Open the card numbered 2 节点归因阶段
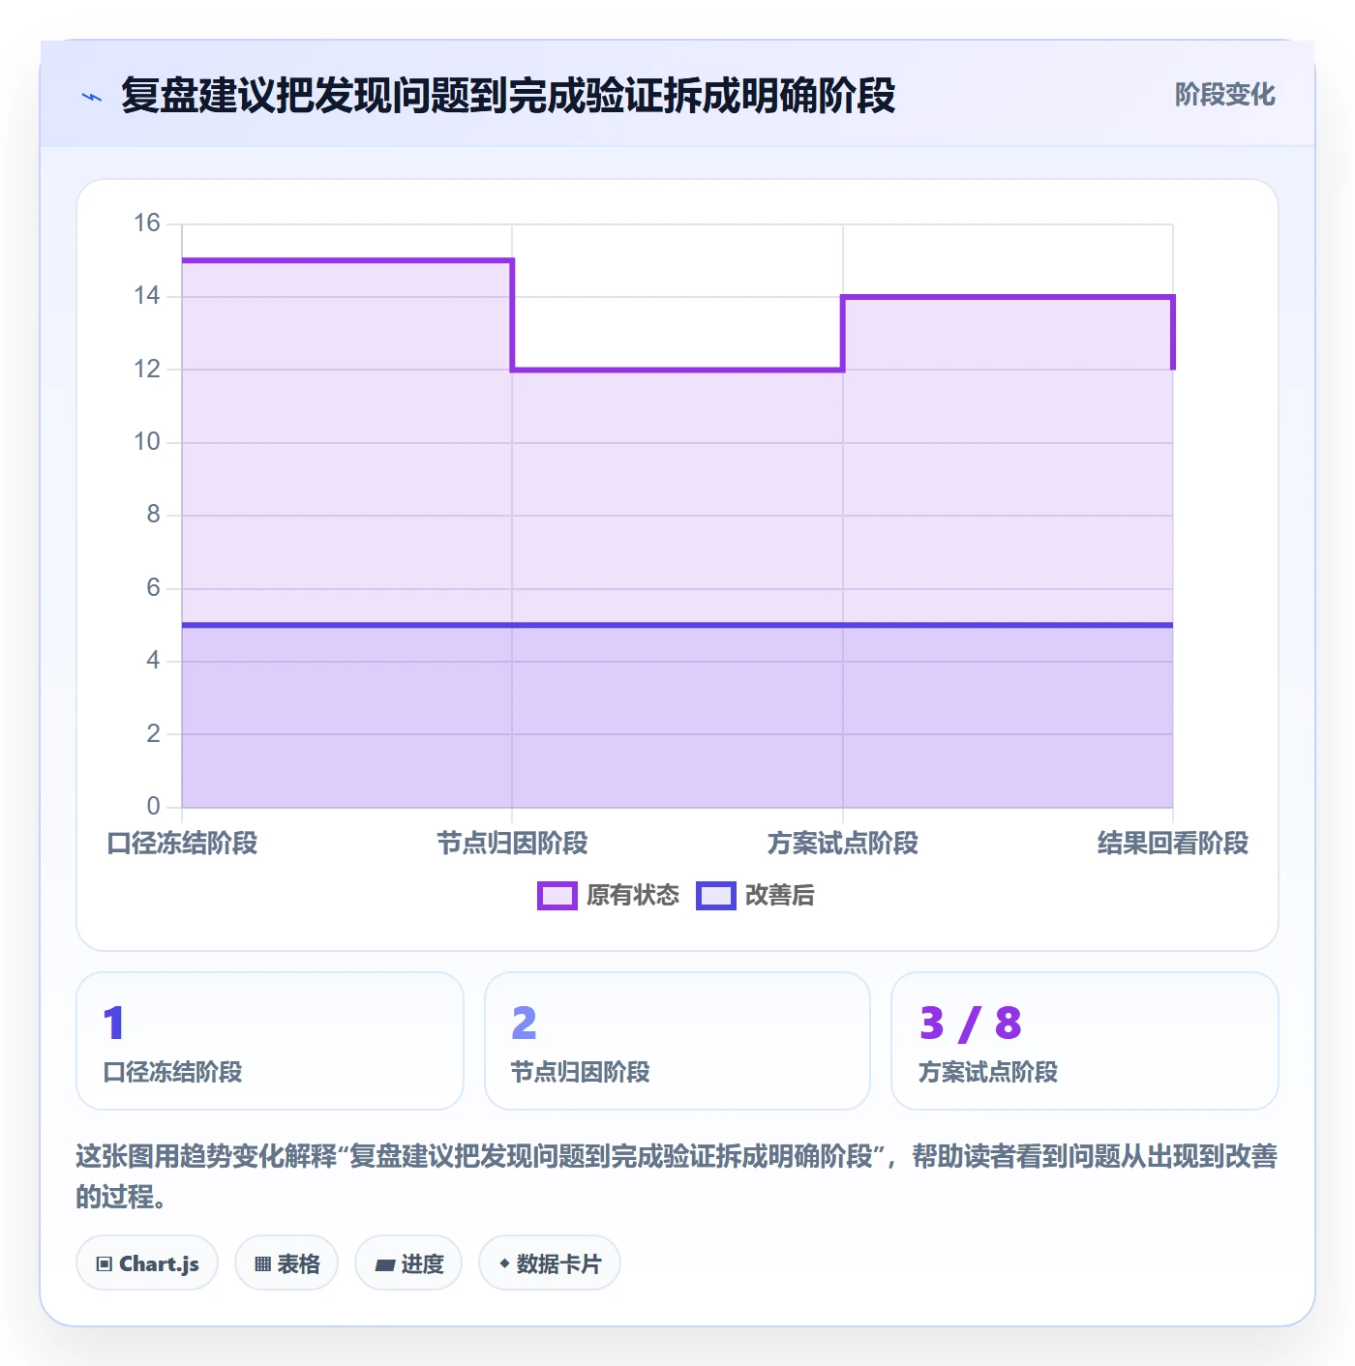Viewport: 1355px width, 1366px height. [677, 1041]
